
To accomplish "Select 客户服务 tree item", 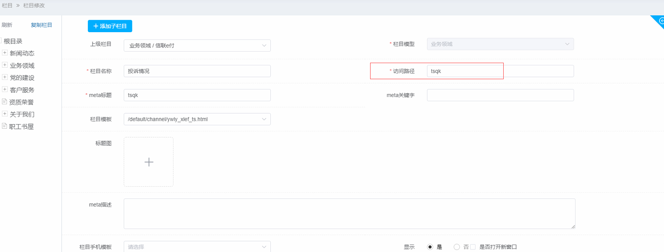I will [x=22, y=90].
